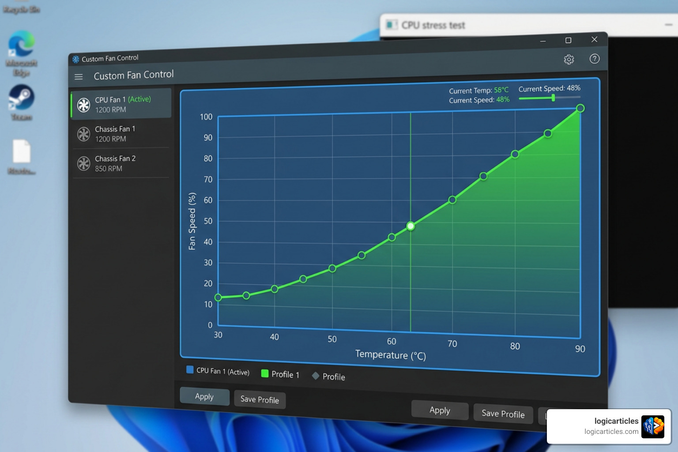The image size is (678, 452).
Task: Select the curve point at 55°C
Action: point(362,255)
